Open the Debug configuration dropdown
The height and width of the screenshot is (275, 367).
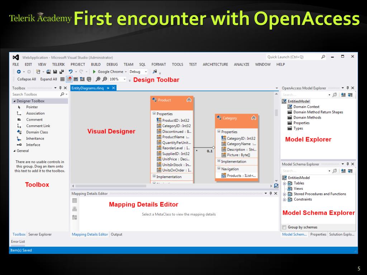(x=146, y=72)
